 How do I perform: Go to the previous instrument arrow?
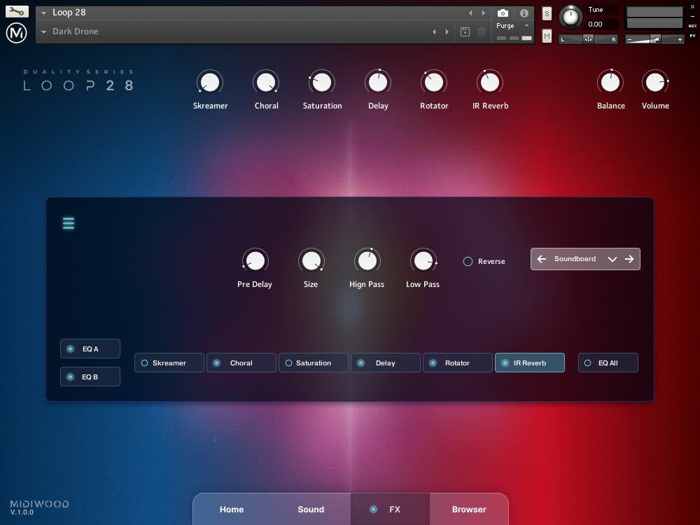click(470, 13)
